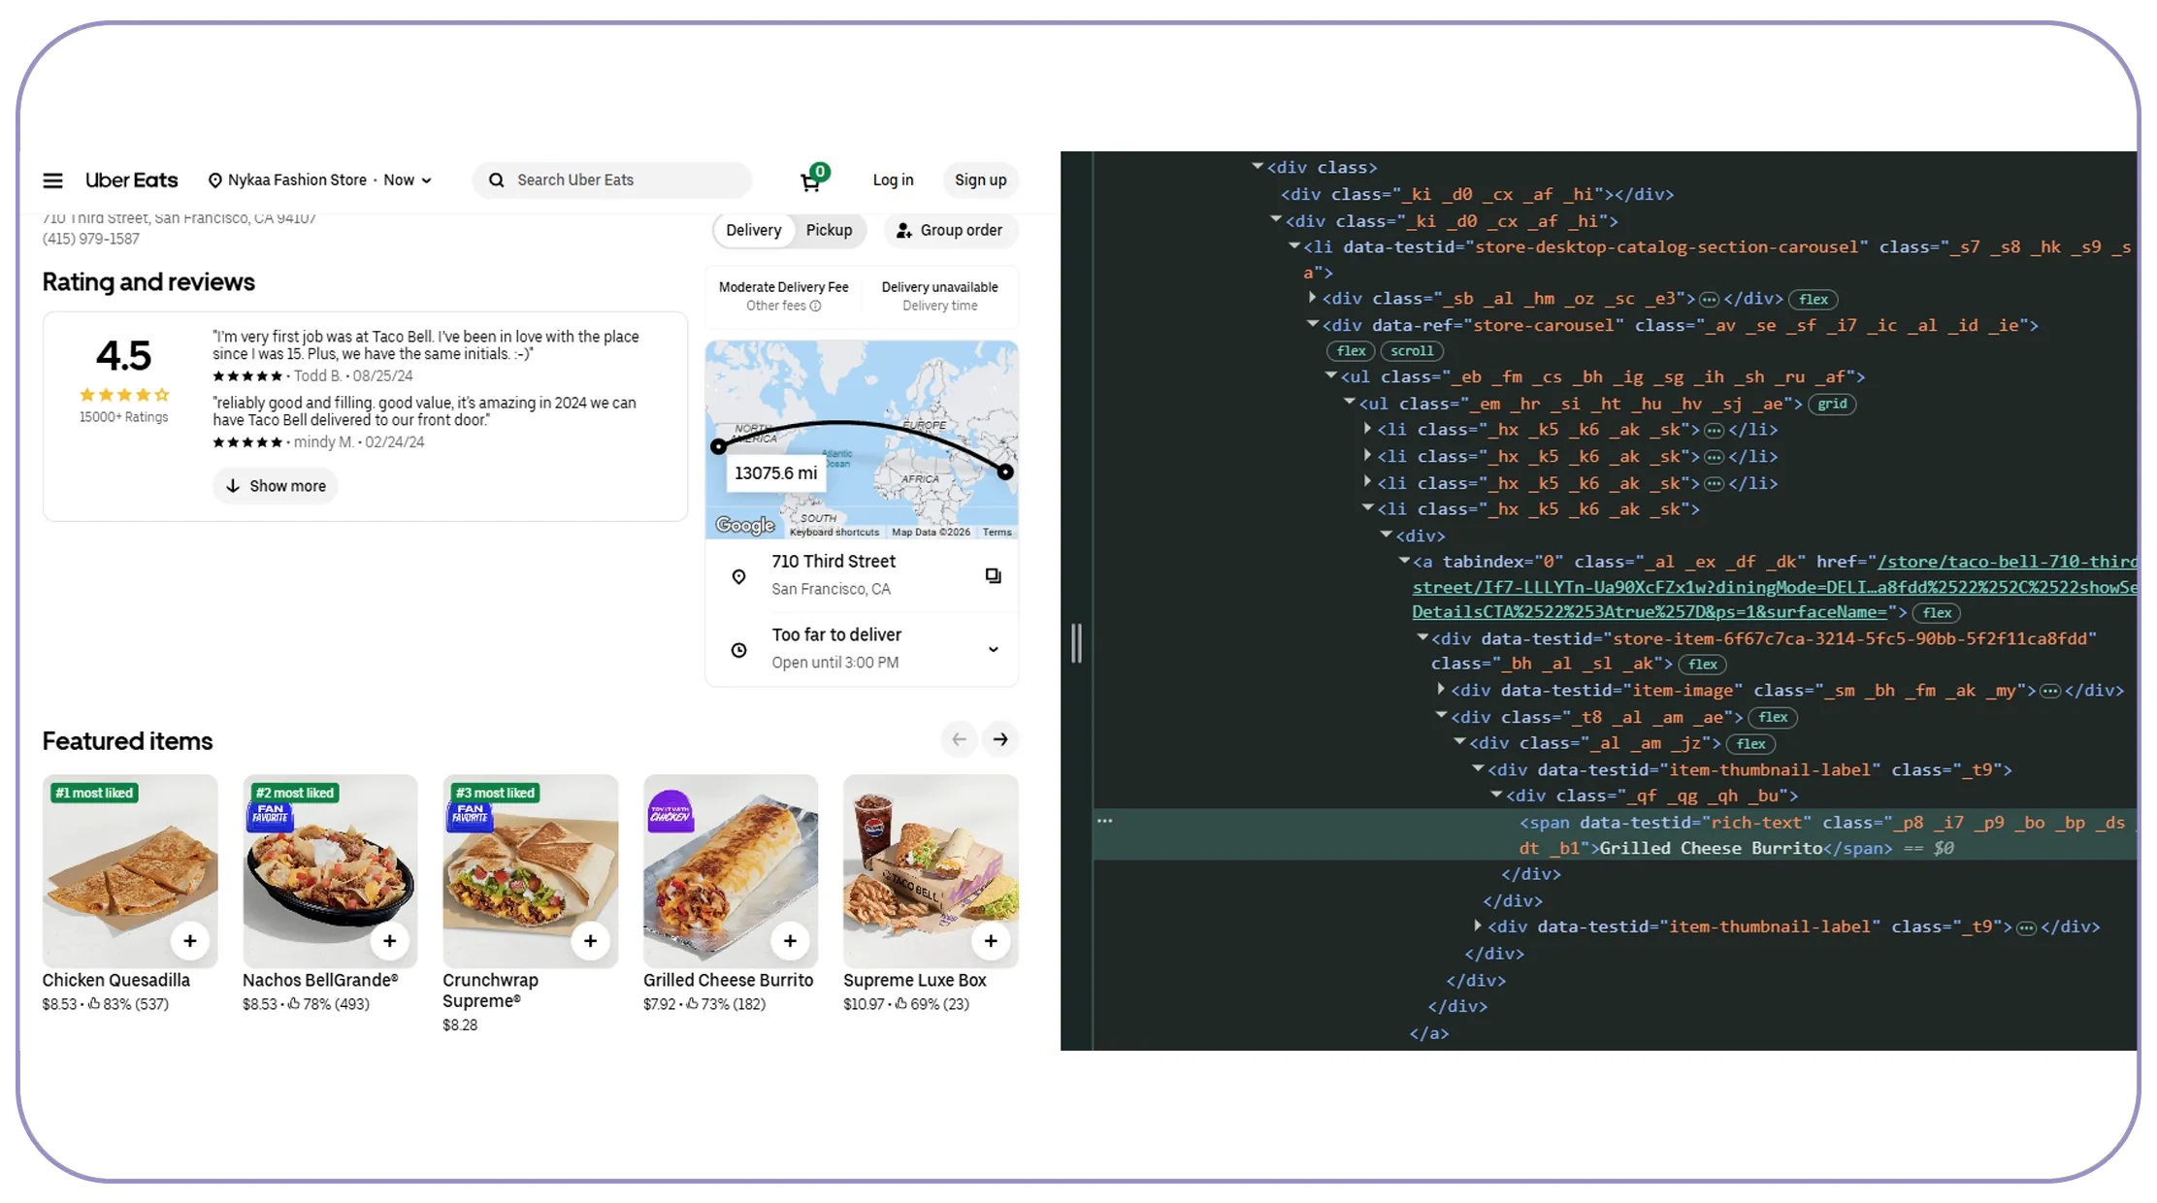Toggle the flex badge on the _sb _al _hm div

click(x=1814, y=300)
